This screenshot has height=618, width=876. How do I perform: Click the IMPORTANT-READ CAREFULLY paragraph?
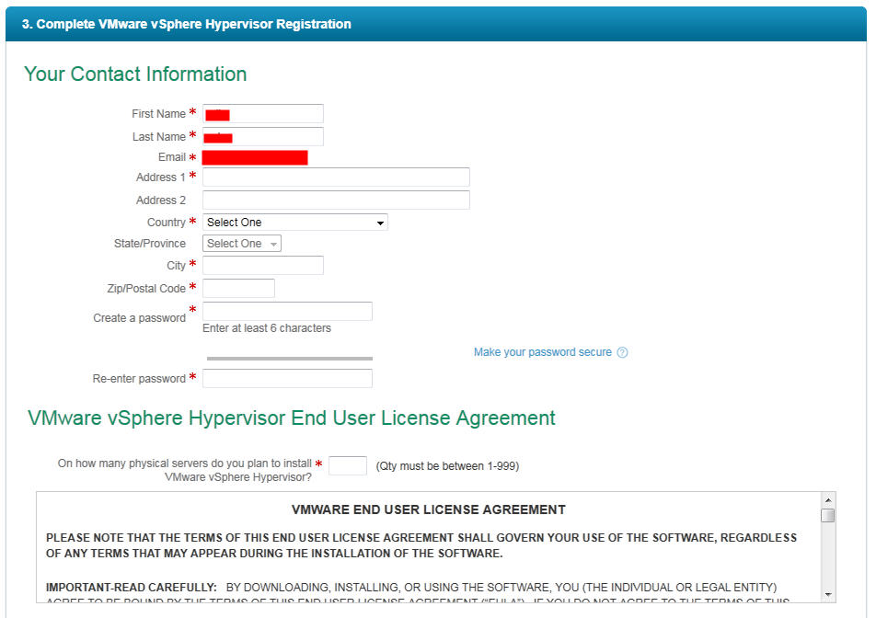(x=418, y=593)
